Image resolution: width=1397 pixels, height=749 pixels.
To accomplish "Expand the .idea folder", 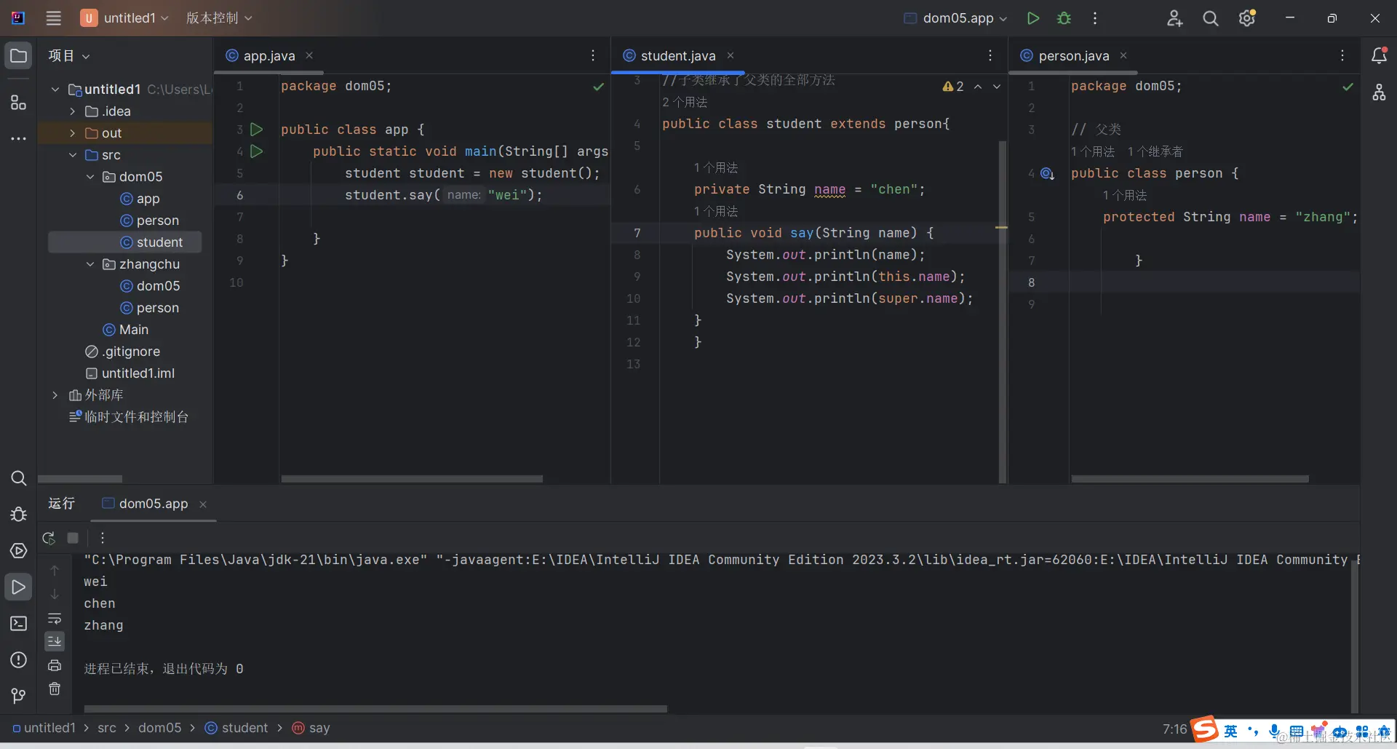I will click(x=72, y=111).
